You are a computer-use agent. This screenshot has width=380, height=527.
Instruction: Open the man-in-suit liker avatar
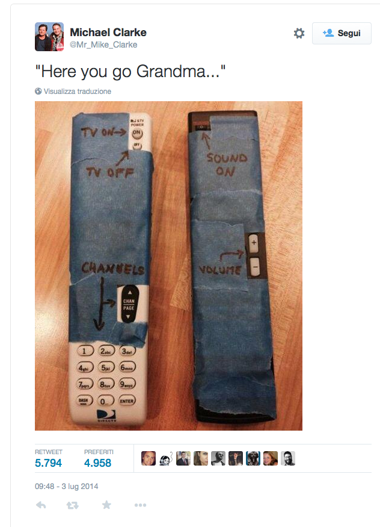click(183, 458)
